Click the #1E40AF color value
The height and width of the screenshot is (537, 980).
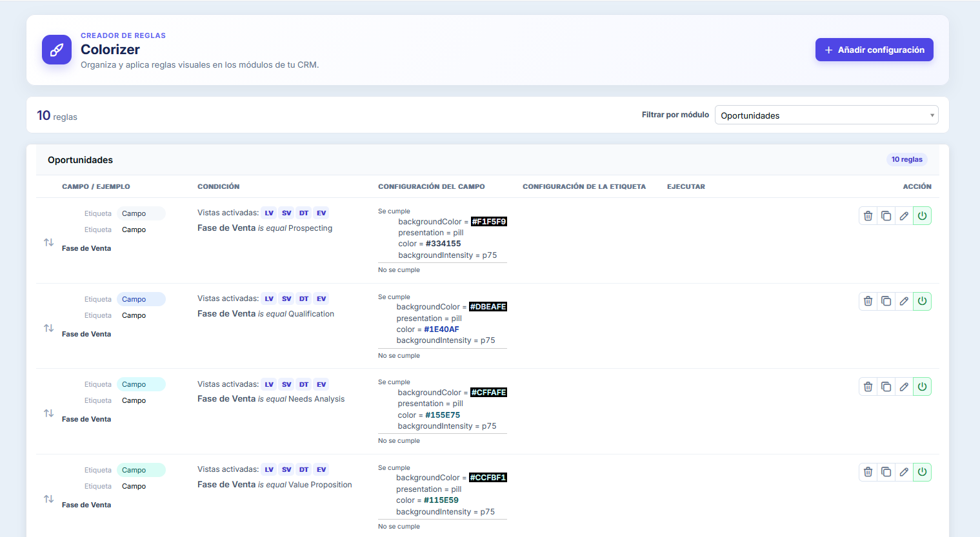441,329
